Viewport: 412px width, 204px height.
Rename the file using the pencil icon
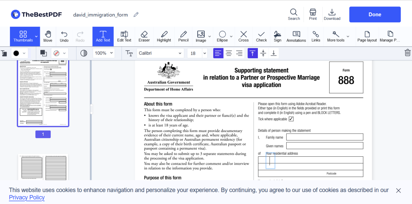tap(136, 14)
